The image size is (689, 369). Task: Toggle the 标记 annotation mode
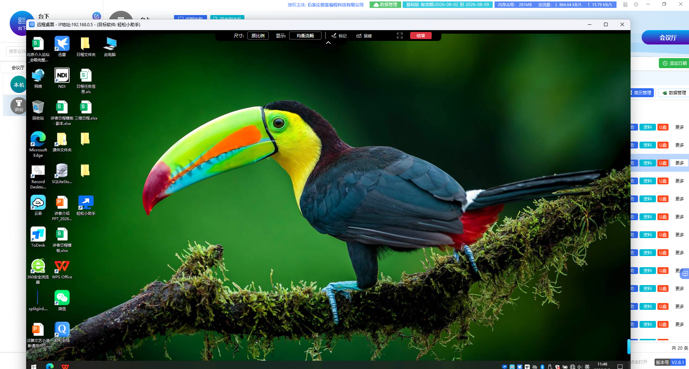(x=339, y=36)
